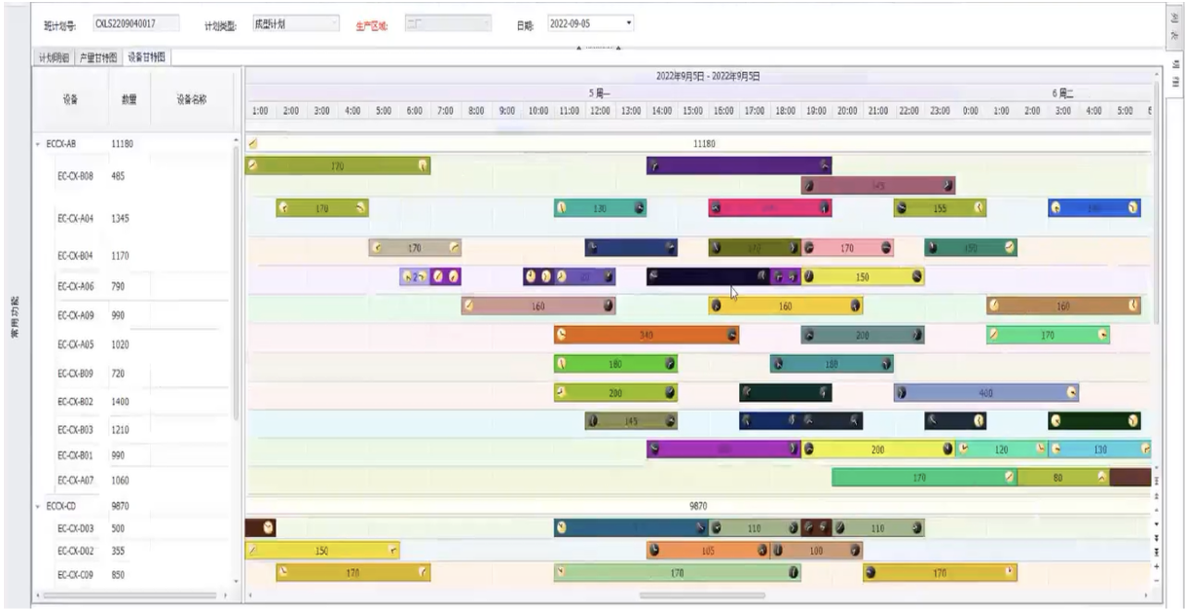
Task: Click the Gantt chart horizontal scrollbar thumb
Action: [x=701, y=594]
